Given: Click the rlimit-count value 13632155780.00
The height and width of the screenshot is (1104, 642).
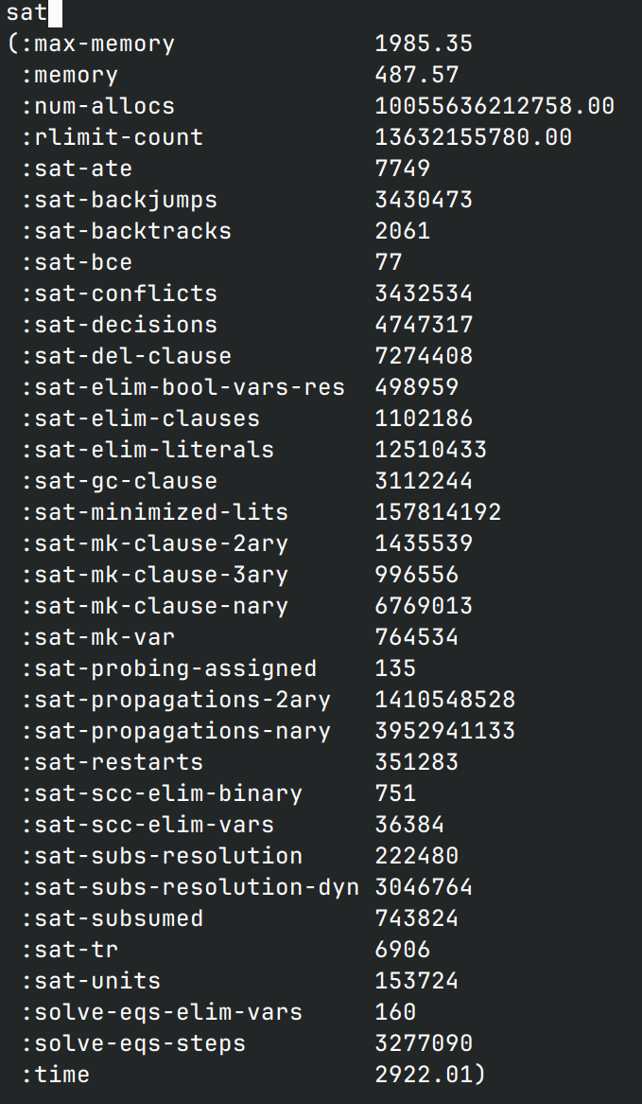Looking at the screenshot, I should 473,137.
